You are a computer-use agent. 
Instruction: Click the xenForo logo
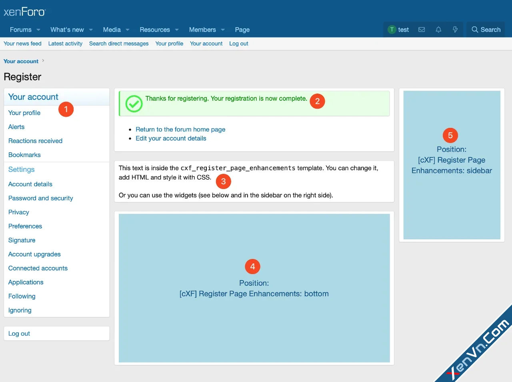tap(25, 12)
